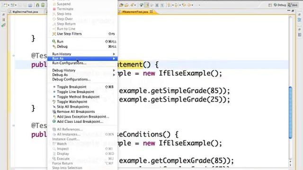Screen dimensions: 303x170
Task: Click Display menu item
Action: pyautogui.click(x=82, y=154)
